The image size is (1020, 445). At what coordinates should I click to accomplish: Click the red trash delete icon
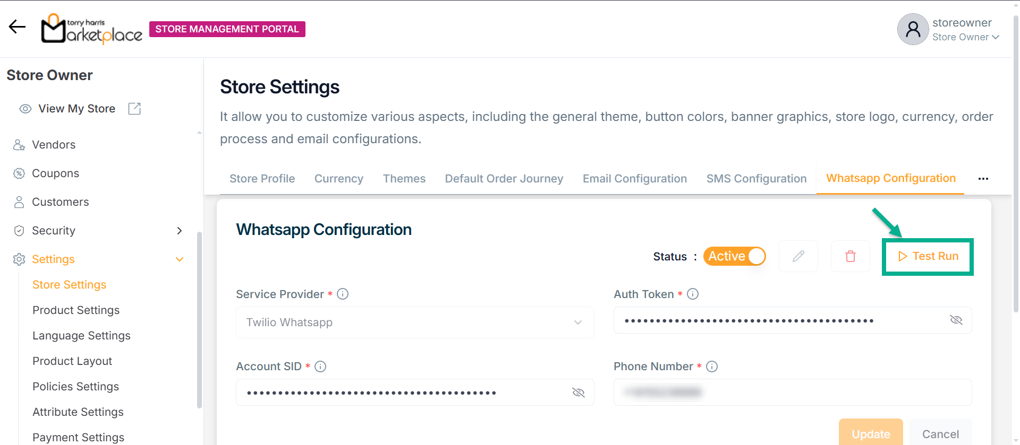coord(850,256)
